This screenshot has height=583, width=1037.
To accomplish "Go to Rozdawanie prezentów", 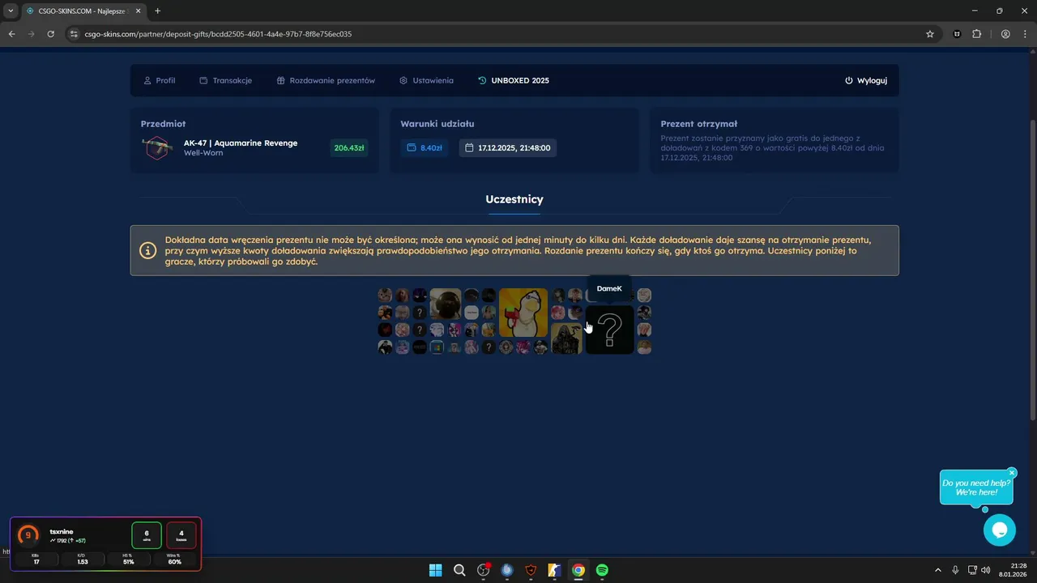I will [x=326, y=81].
